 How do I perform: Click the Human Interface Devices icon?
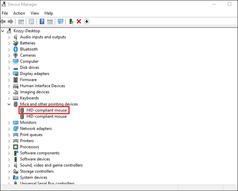[16, 86]
